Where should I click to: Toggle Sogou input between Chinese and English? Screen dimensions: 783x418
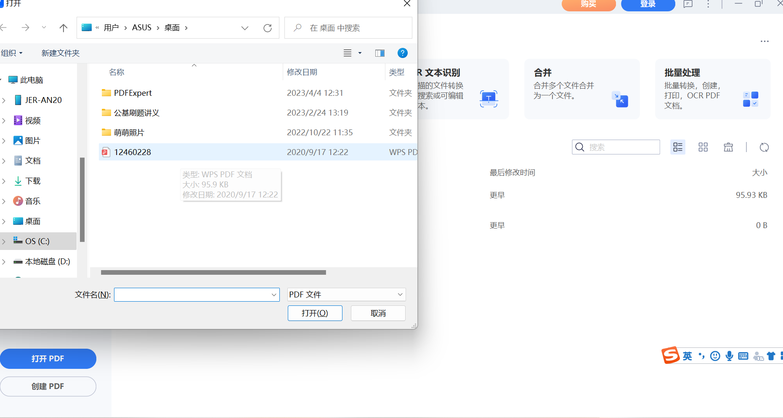click(687, 356)
